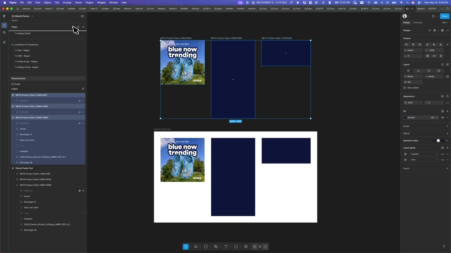Align selection to top

click(427, 45)
